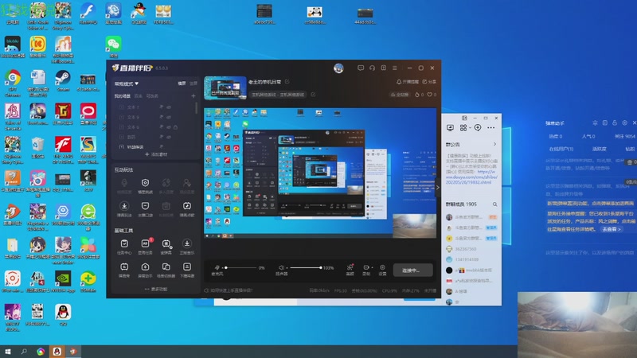The image size is (637, 358).
Task: Toggle the lock on 文本 6 source
Action: click(x=175, y=127)
